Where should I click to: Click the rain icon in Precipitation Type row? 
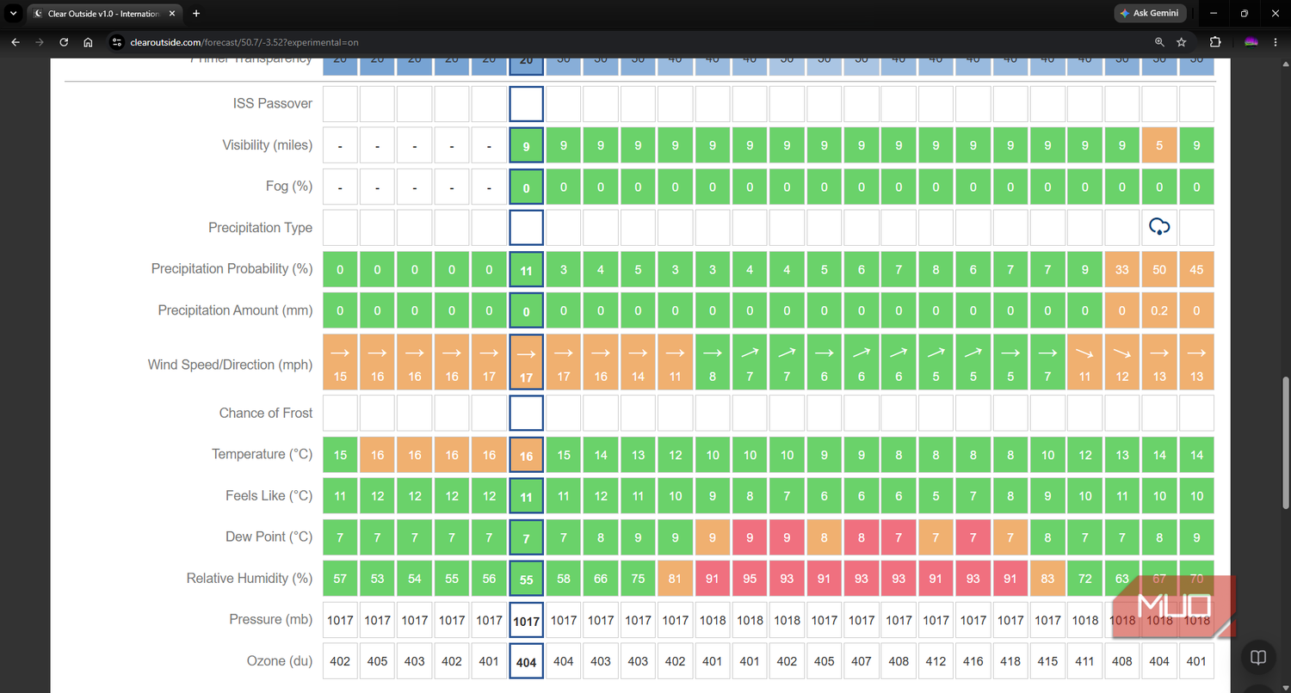[1159, 227]
